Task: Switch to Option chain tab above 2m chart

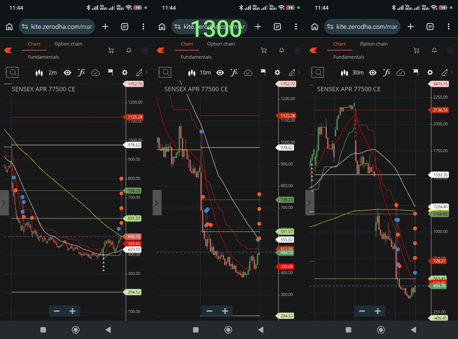Action: click(68, 44)
